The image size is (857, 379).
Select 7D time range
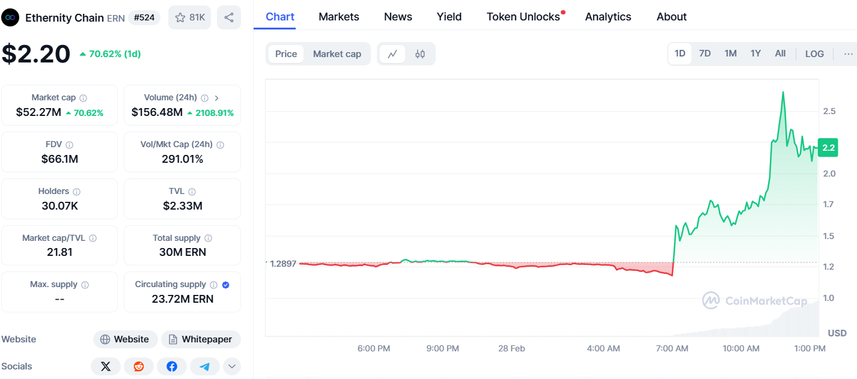705,53
